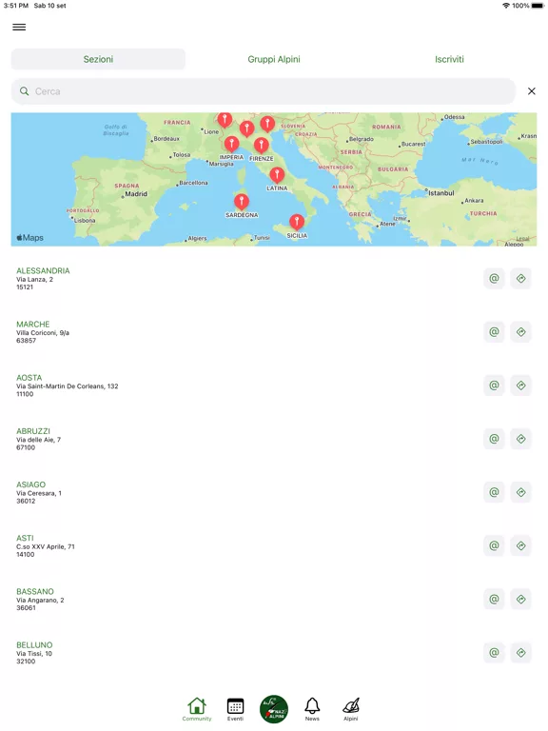This screenshot has width=548, height=731.
Task: Get directions to BASSANO section
Action: (521, 599)
